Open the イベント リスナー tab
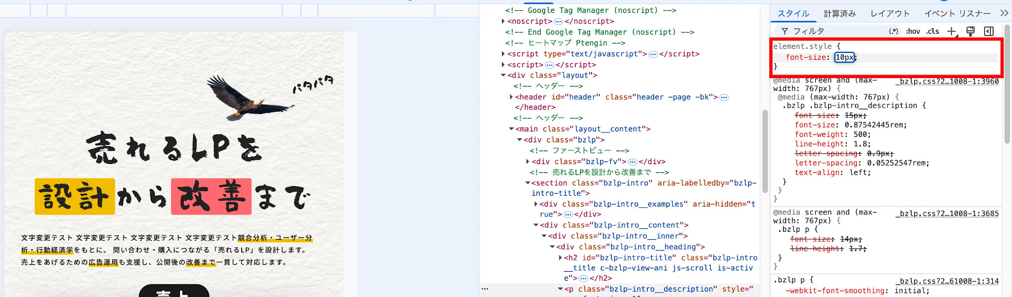 (x=957, y=13)
